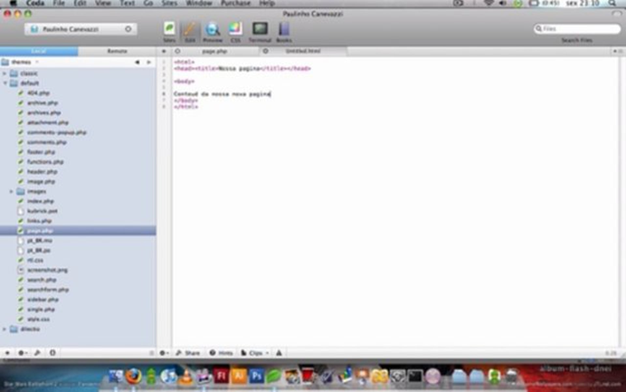Launch Flash from the Dock

[221, 376]
